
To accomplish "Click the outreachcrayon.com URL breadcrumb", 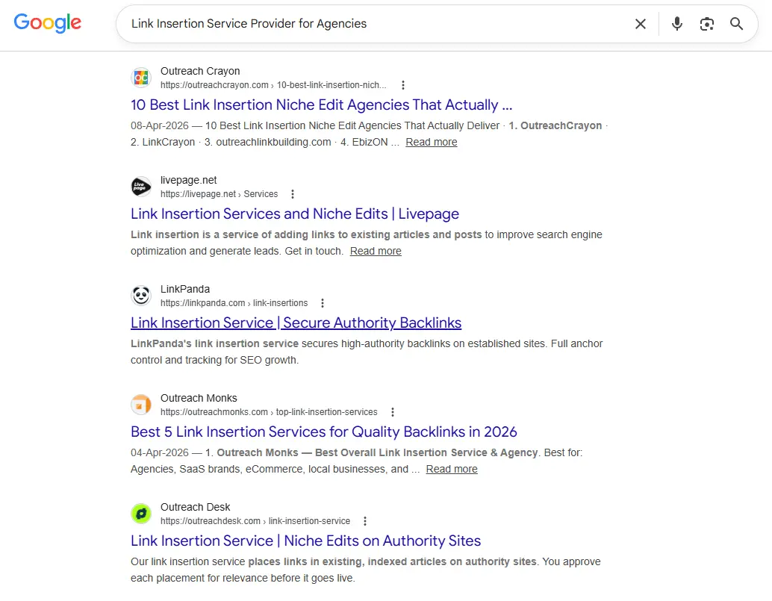I will [273, 85].
